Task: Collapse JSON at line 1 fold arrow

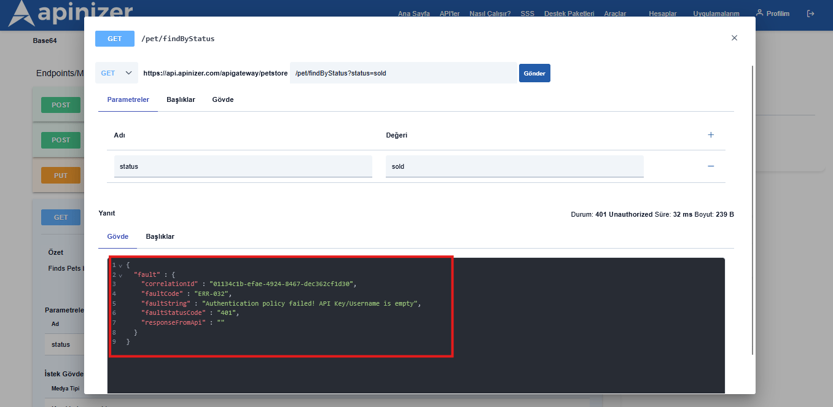Action: click(x=120, y=265)
